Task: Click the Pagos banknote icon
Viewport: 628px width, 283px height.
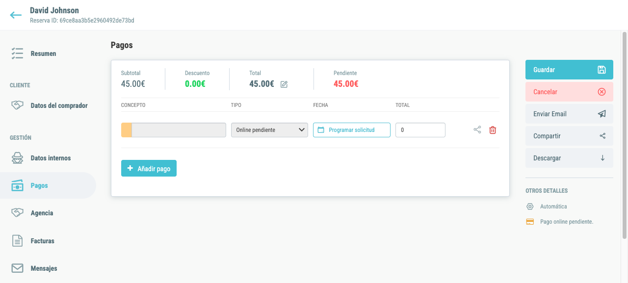Action: tap(17, 185)
